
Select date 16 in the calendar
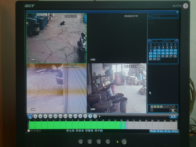pyautogui.click(x=155, y=53)
